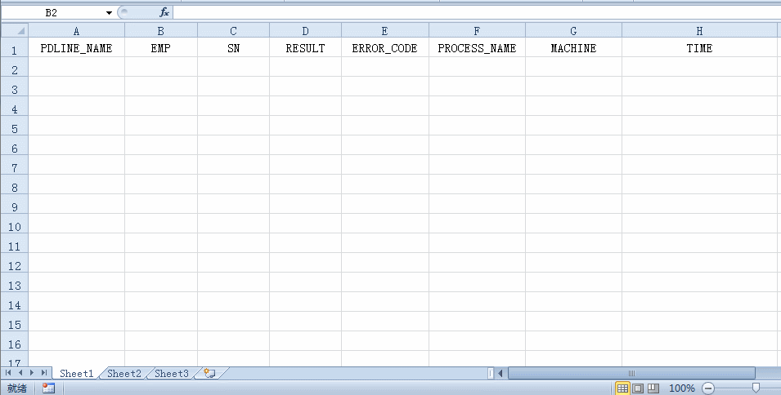
Task: Switch to Page Break Preview view
Action: (x=653, y=388)
